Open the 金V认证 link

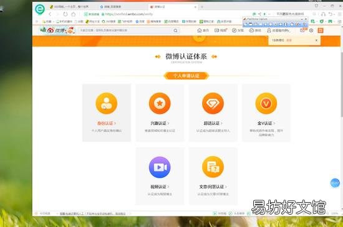pyautogui.click(x=266, y=123)
